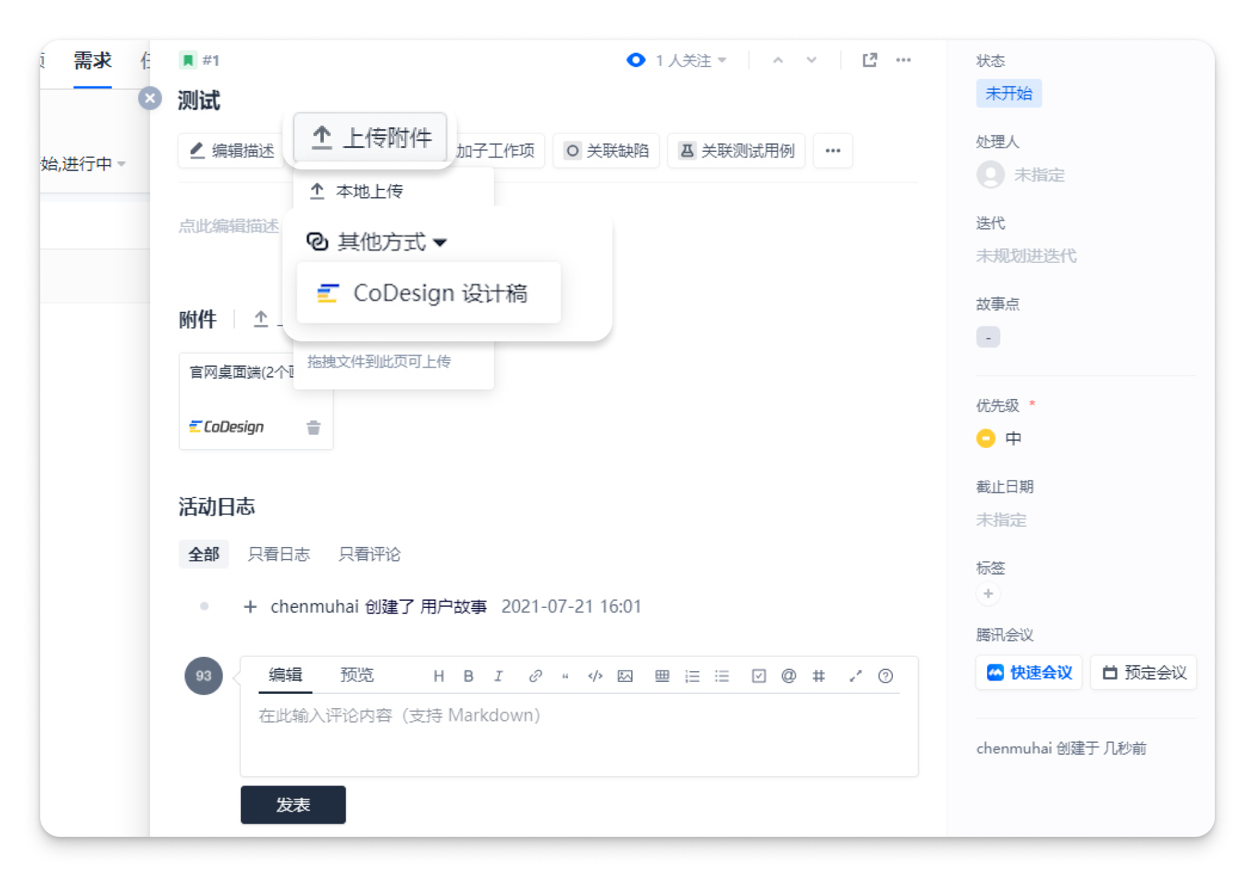Insert image into comment
This screenshot has height=877, width=1255.
click(x=625, y=676)
